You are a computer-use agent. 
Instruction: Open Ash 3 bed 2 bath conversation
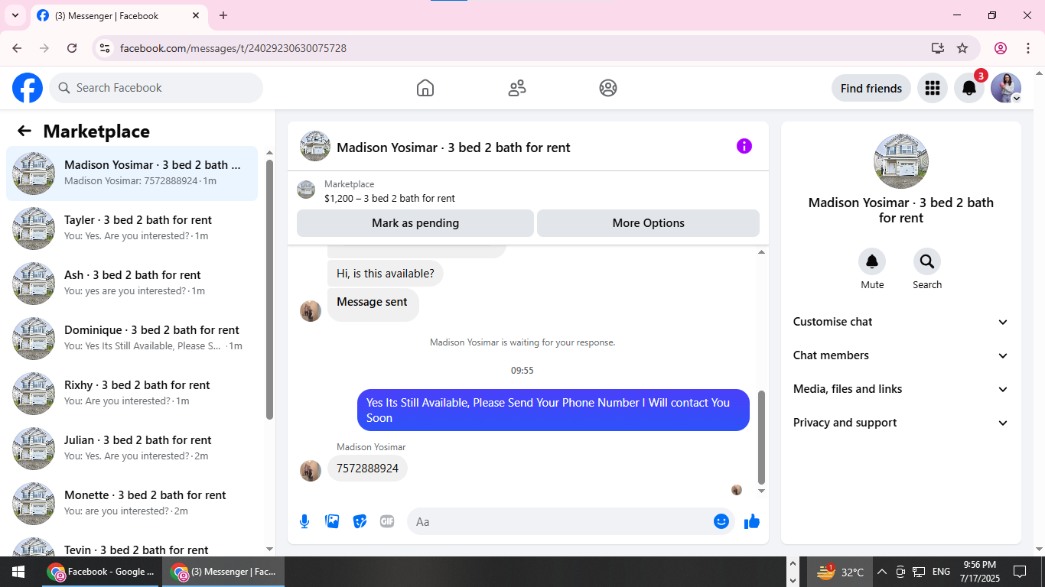tap(132, 284)
